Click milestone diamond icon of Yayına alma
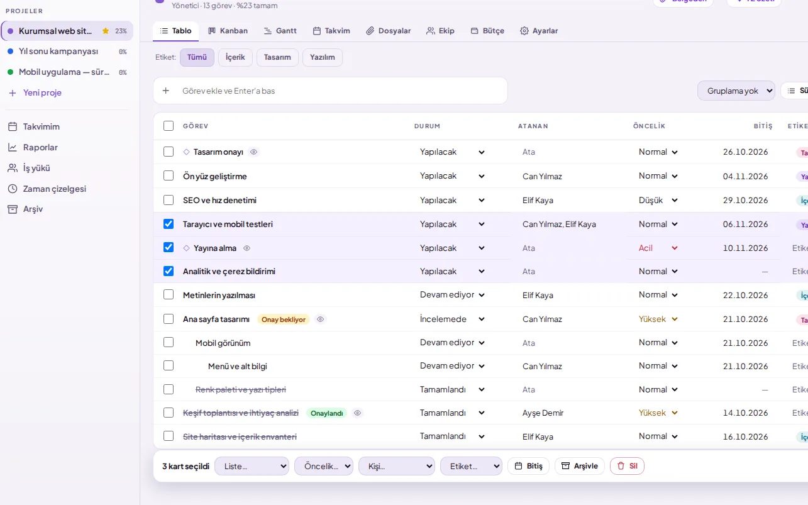The height and width of the screenshot is (505, 808). click(x=186, y=248)
